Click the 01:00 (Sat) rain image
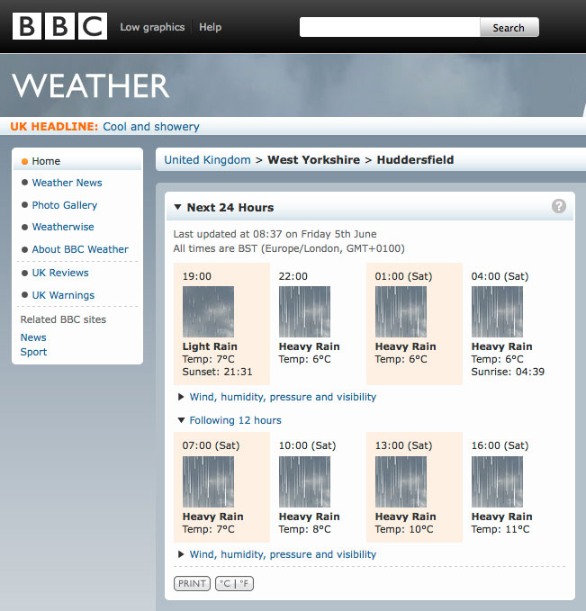 401,311
